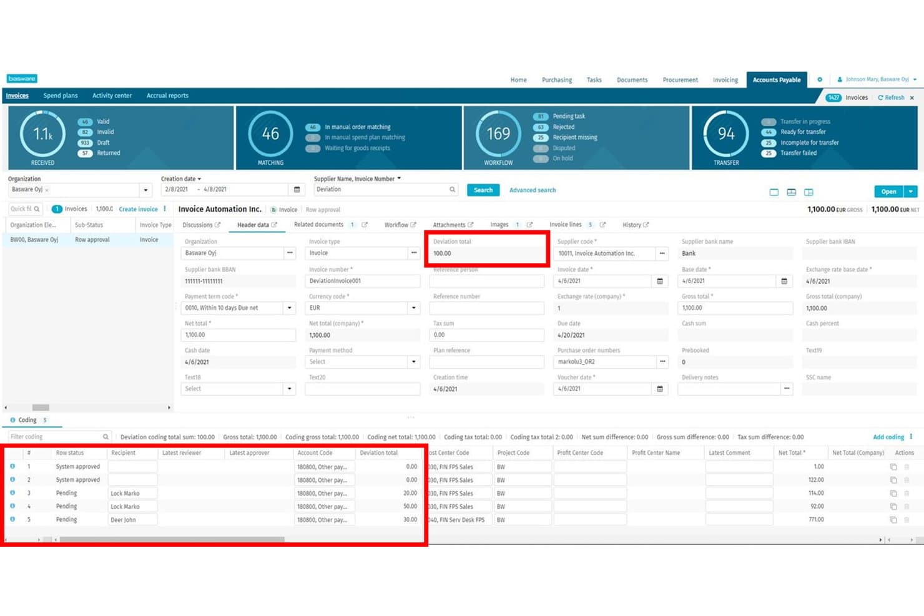Open Voucher date calendar picker
This screenshot has height=616, width=924.
pos(660,389)
